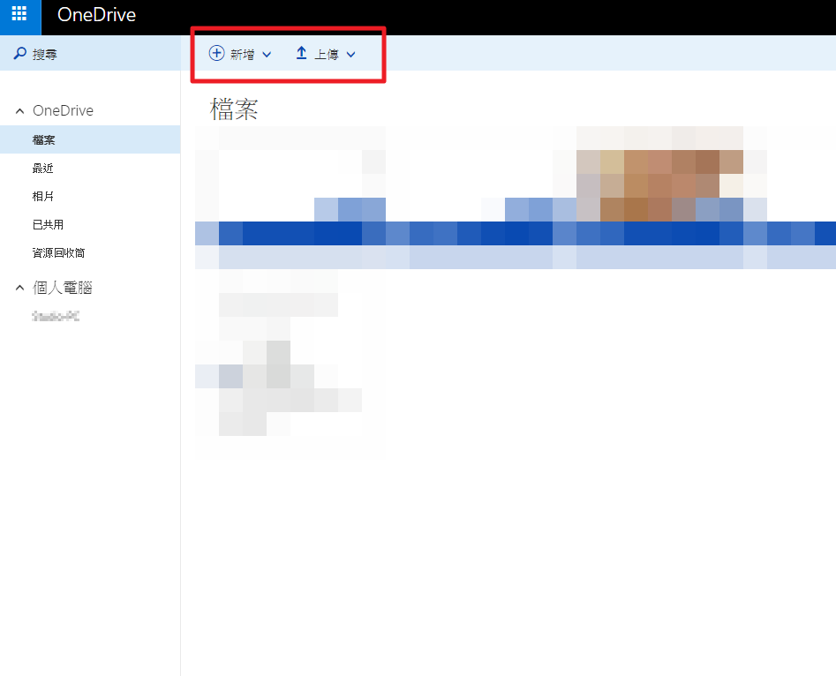Open the 上傳 dropdown chevron
836x676 pixels.
tap(350, 55)
